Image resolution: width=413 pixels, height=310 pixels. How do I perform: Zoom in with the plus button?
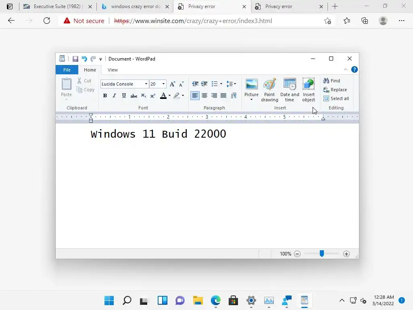tap(346, 254)
